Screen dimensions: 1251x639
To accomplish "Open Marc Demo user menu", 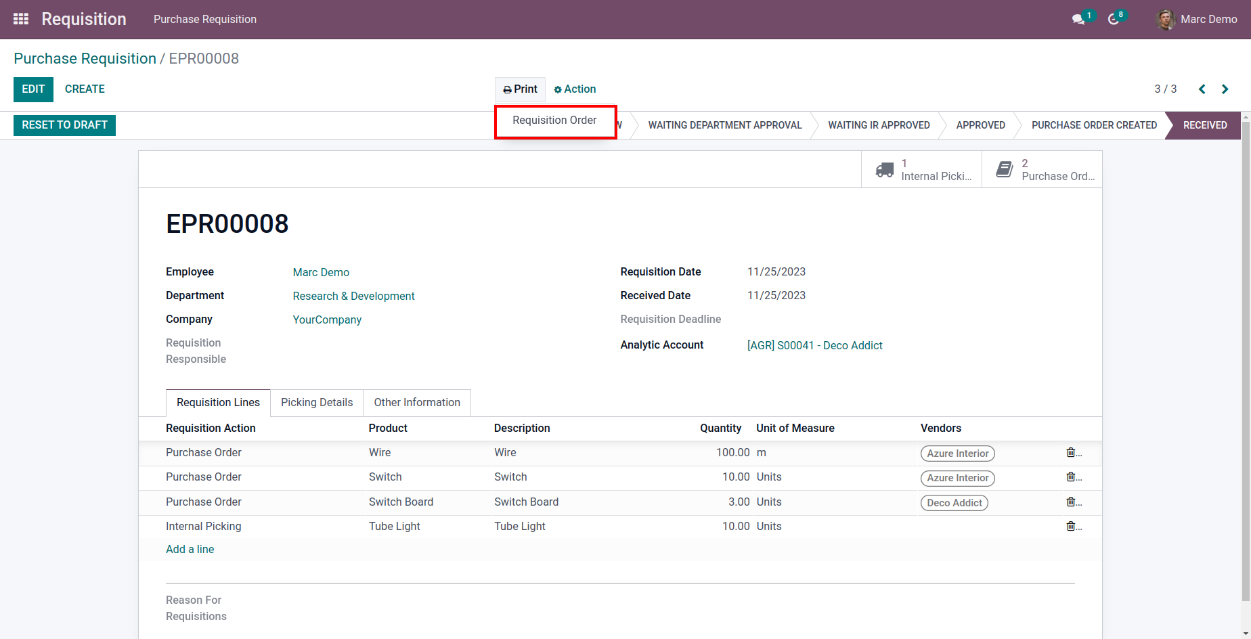I will 1197,20.
